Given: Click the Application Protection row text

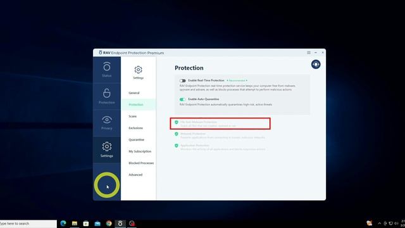Looking at the screenshot, I should coord(223,148).
